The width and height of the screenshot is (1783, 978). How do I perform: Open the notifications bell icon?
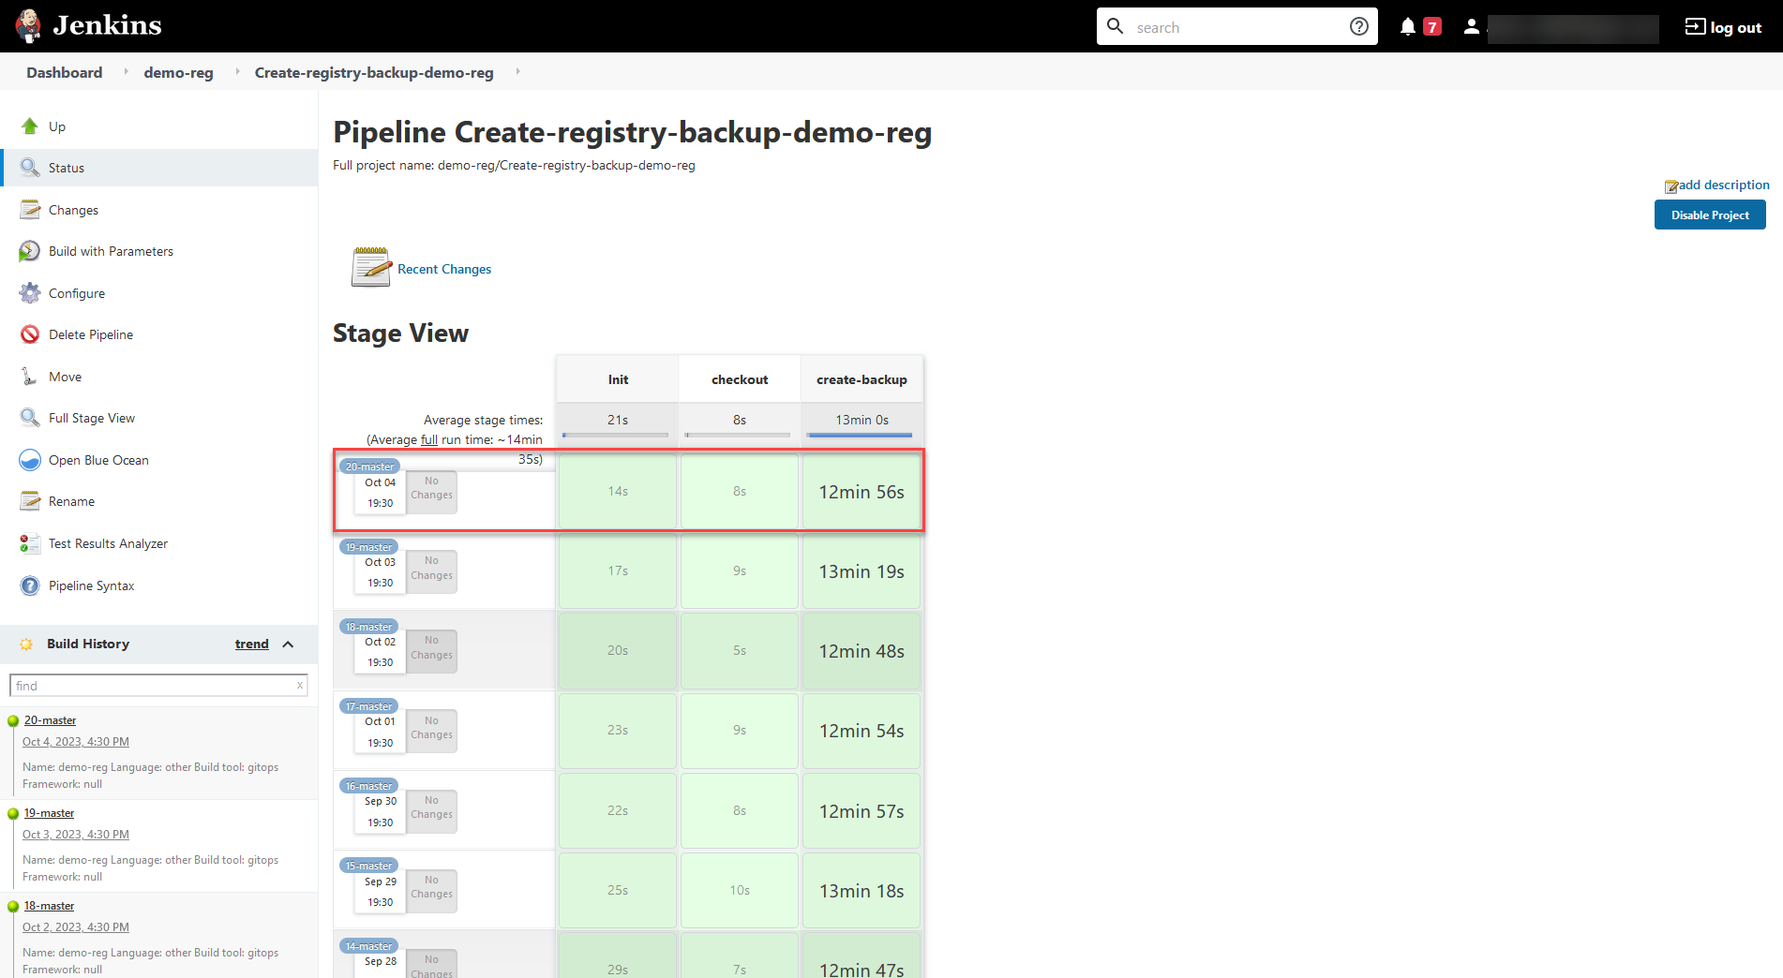coord(1407,26)
